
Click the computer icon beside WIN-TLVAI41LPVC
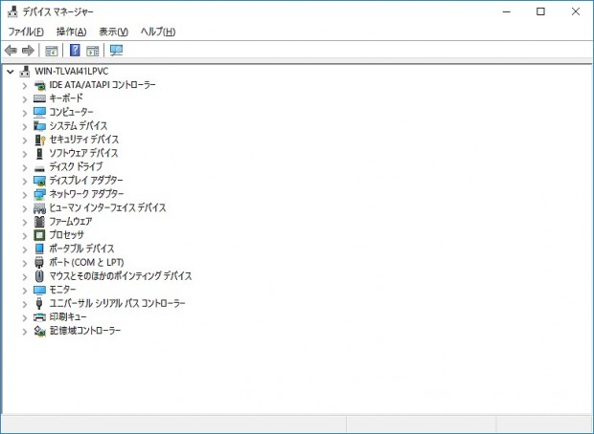click(25, 71)
